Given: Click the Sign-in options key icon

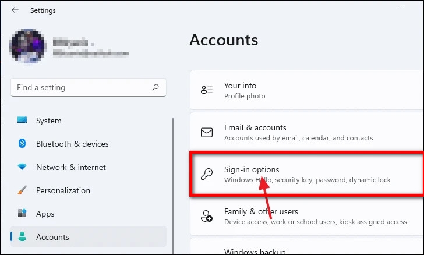Looking at the screenshot, I should tap(207, 174).
